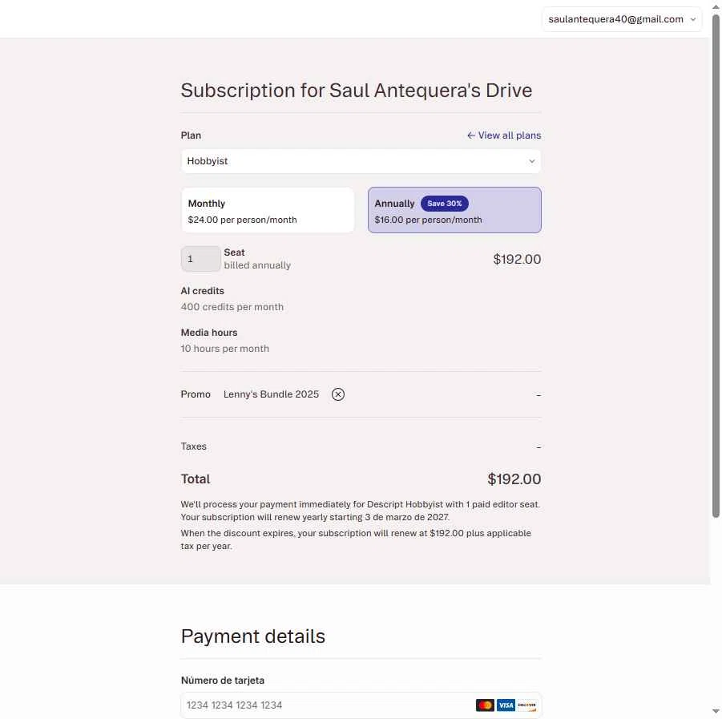Click the left arrow beside View all plans

(471, 135)
